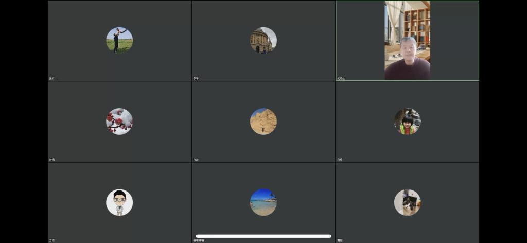The image size is (527, 243).
Task: Click name label under the beach tile
Action: point(199,240)
